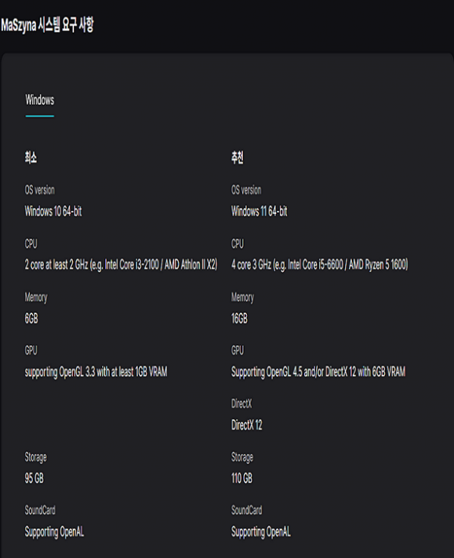Click the Storage label in 추천 column
This screenshot has height=558, width=454.
pyautogui.click(x=242, y=457)
